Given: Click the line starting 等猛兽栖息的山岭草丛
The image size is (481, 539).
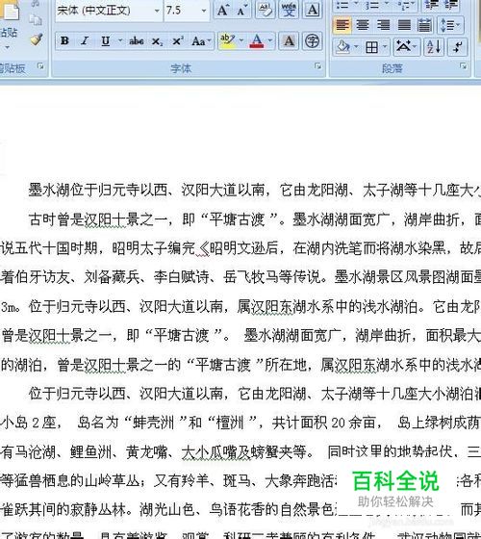Looking at the screenshot, I should click(x=240, y=480).
